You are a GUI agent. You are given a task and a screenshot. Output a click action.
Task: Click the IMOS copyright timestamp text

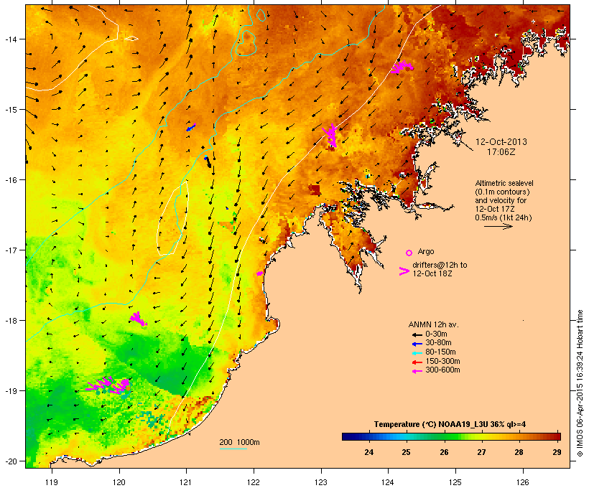pyautogui.click(x=580, y=383)
